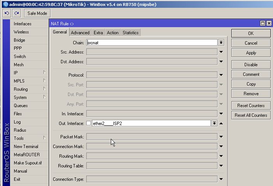Open the Files menu
The width and height of the screenshot is (273, 186).
click(29, 114)
